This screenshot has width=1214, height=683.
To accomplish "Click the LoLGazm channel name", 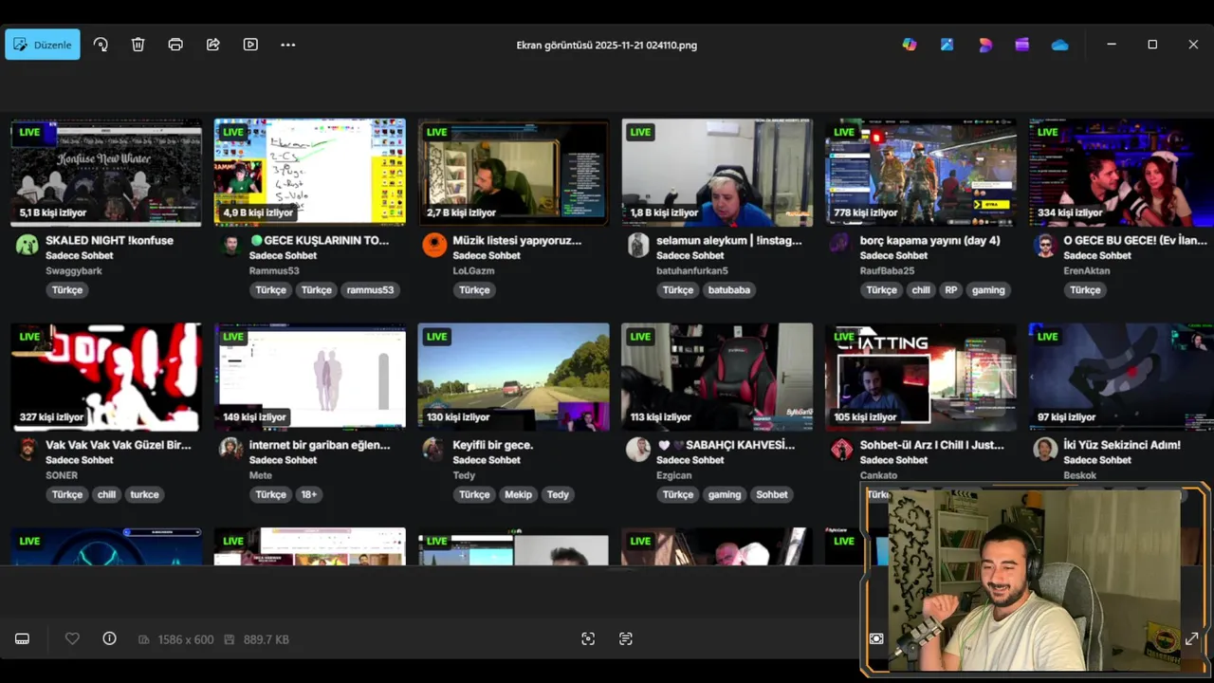I will [x=473, y=271].
